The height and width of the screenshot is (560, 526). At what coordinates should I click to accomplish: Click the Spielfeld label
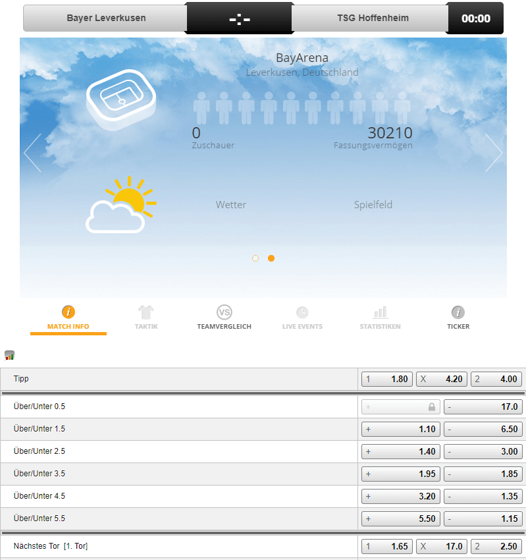pyautogui.click(x=373, y=205)
